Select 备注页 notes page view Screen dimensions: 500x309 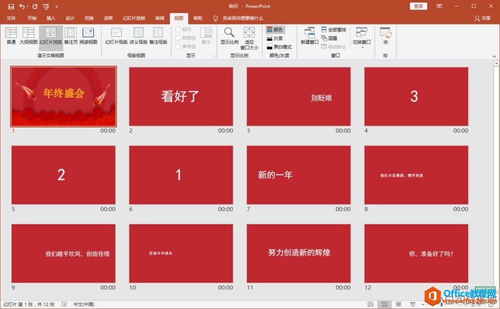(x=71, y=36)
